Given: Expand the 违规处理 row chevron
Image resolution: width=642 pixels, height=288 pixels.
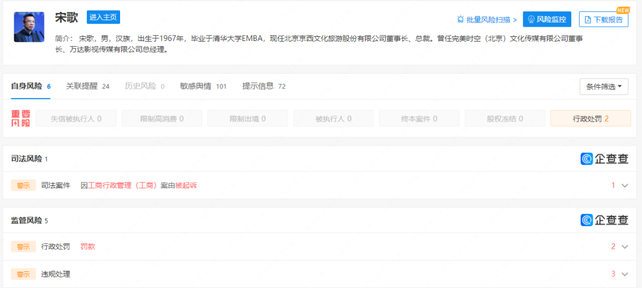Looking at the screenshot, I should 624,274.
